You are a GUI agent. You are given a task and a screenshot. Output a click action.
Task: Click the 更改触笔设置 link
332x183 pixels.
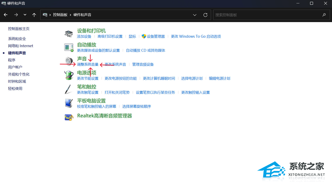(x=88, y=93)
